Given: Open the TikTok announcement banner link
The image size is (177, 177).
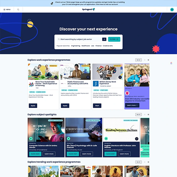Looking at the screenshot, I should (90, 3).
